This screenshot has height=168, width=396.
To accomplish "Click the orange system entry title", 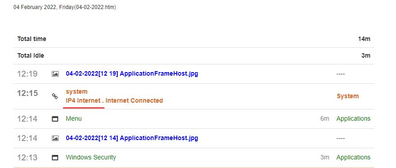I will click(x=77, y=91).
